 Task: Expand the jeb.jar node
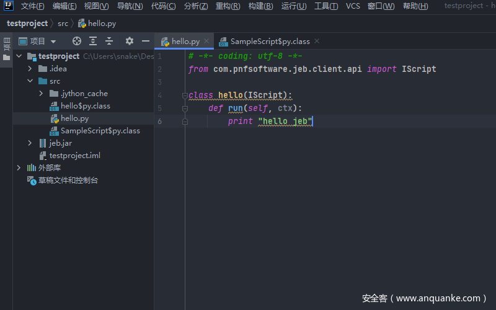(x=30, y=143)
